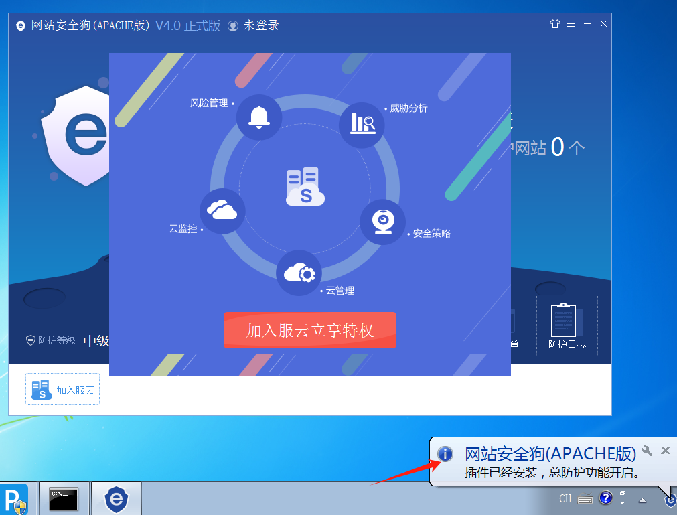Click the SafeDog e shield taskbar button
This screenshot has height=515, width=677.
[117, 499]
